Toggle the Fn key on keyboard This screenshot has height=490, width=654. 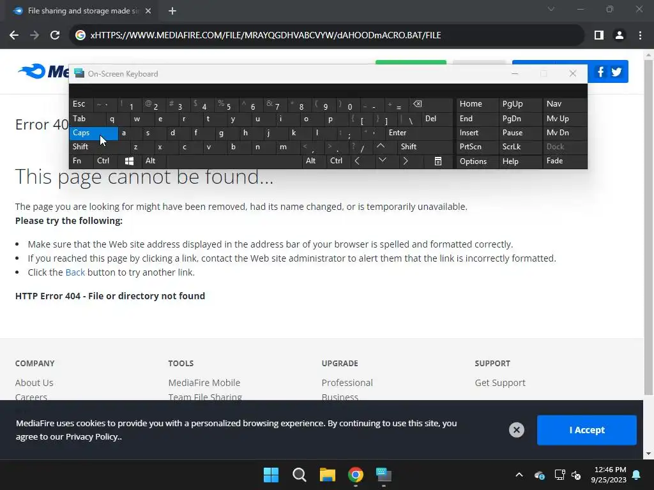pyautogui.click(x=81, y=161)
